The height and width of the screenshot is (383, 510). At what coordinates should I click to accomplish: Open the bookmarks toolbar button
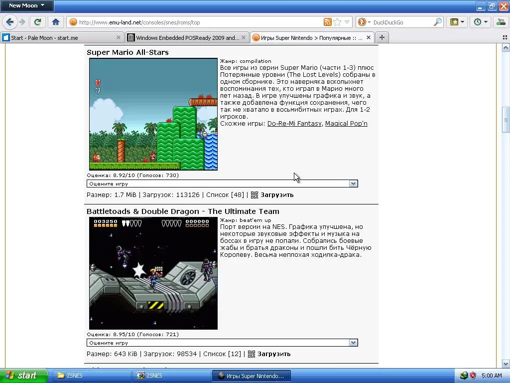(x=457, y=22)
